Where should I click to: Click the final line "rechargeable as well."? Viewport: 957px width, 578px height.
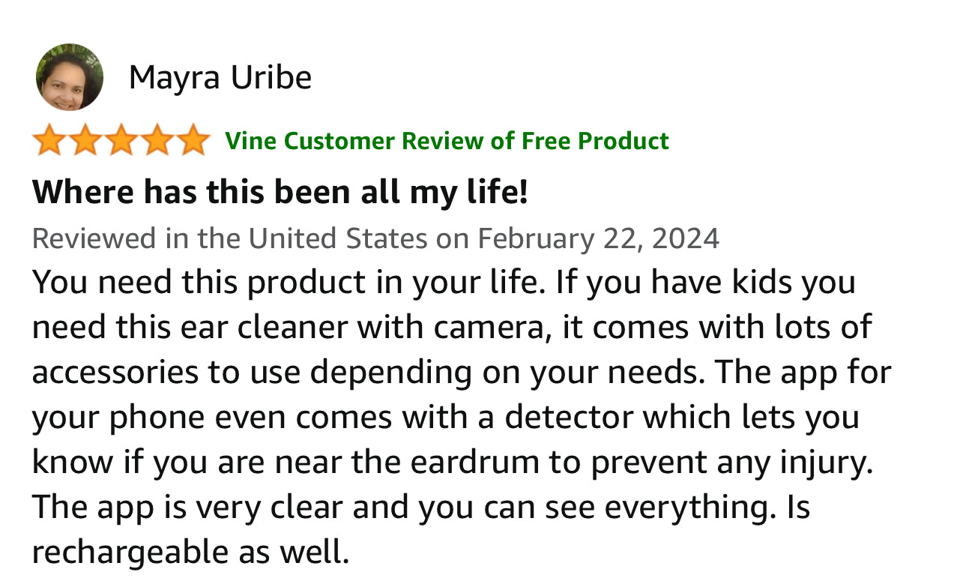[x=191, y=553]
